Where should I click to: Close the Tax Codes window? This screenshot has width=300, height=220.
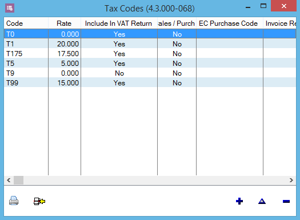pyautogui.click(x=284, y=6)
